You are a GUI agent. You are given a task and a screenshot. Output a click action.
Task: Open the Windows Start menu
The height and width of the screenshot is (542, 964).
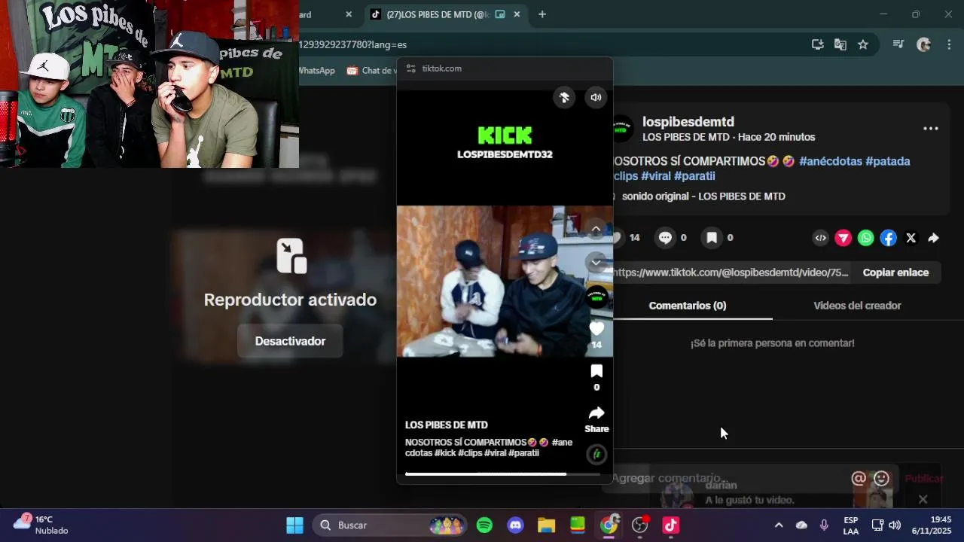coord(295,525)
